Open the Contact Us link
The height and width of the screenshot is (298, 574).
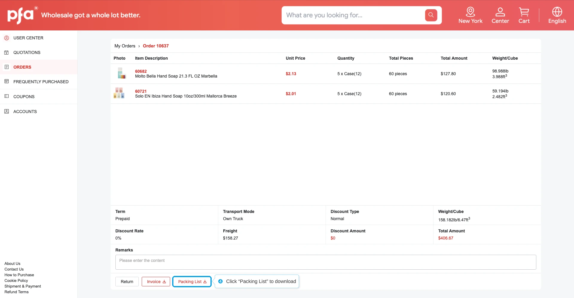[14, 269]
